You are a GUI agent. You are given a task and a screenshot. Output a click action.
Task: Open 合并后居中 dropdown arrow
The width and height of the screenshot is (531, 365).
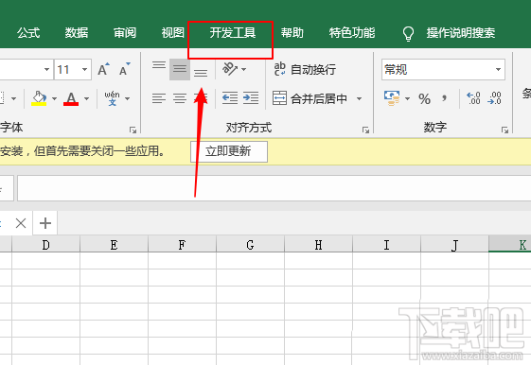[x=359, y=98]
